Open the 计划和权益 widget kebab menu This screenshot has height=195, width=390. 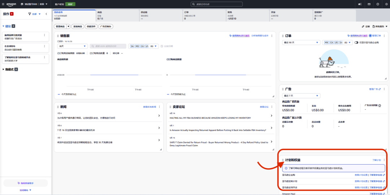384,160
